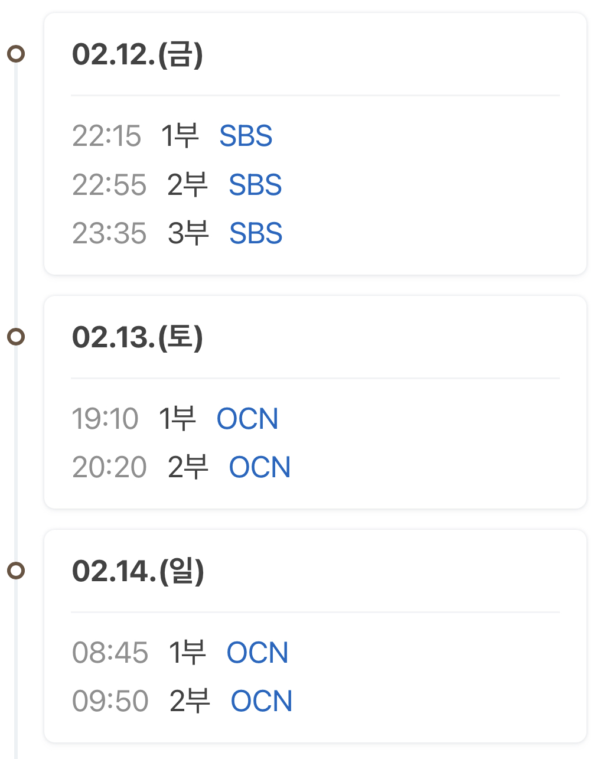Click the 2부 label next to 09:50
Viewport: 603px width, 759px height.
click(190, 702)
